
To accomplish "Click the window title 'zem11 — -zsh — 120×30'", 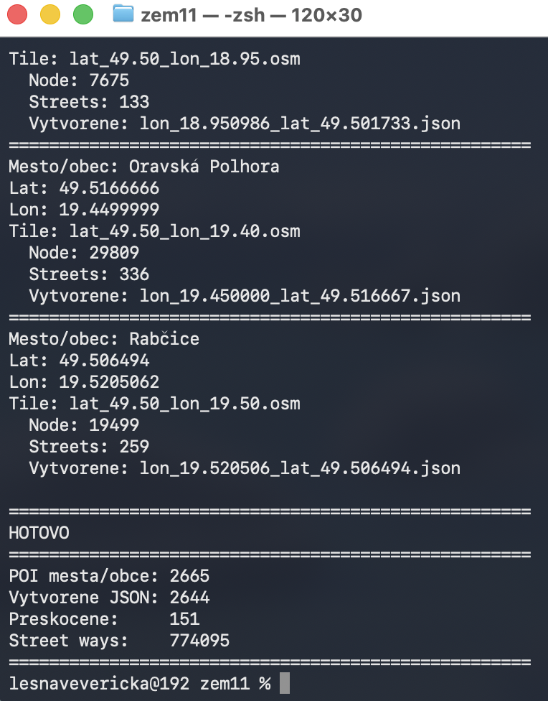I will (x=252, y=15).
